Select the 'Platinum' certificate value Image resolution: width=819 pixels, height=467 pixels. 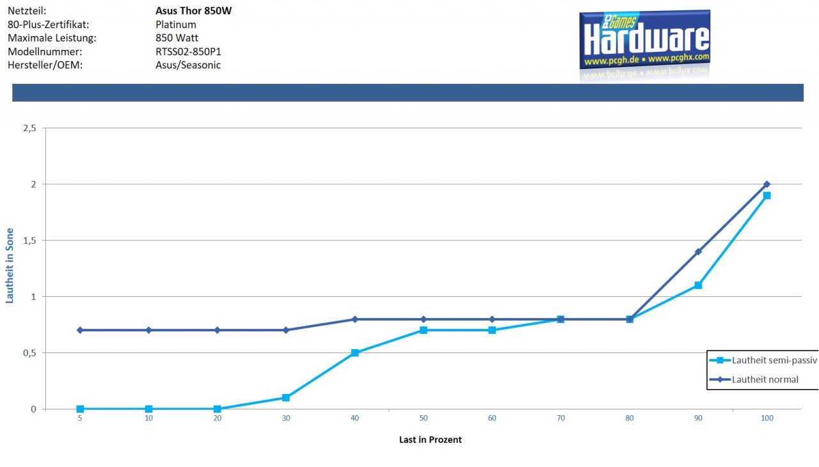click(x=176, y=24)
